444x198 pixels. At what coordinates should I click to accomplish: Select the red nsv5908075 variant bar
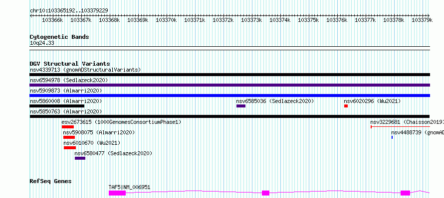[x=69, y=137]
